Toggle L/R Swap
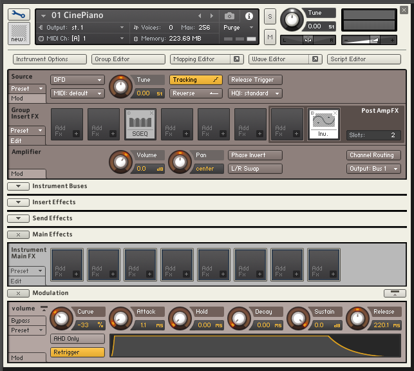This screenshot has width=414, height=371. click(x=255, y=169)
